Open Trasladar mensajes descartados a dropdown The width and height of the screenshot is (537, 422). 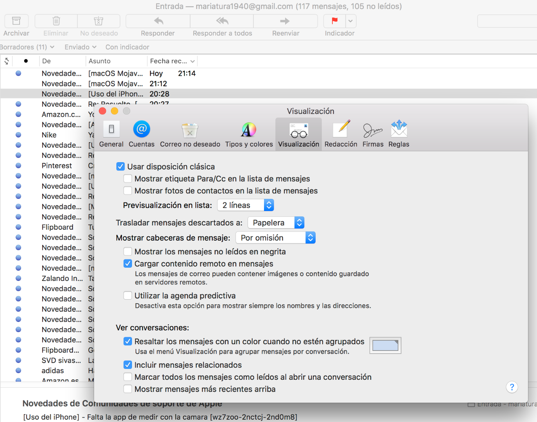tap(276, 223)
